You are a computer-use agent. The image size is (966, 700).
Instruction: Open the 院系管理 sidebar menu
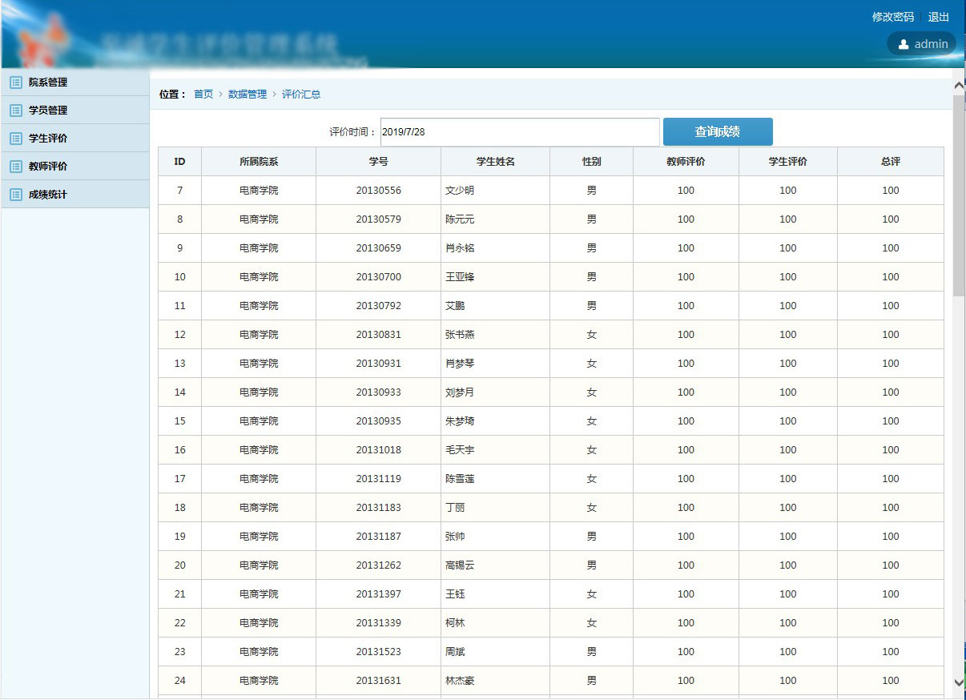48,82
